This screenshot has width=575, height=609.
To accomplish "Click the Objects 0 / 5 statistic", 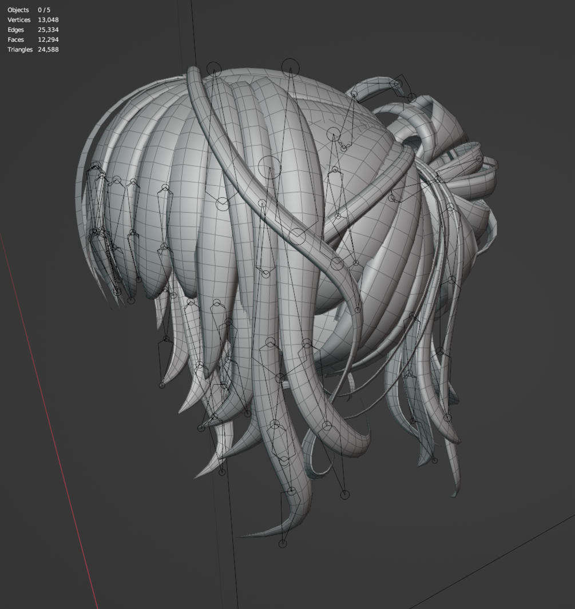I will pyautogui.click(x=29, y=10).
